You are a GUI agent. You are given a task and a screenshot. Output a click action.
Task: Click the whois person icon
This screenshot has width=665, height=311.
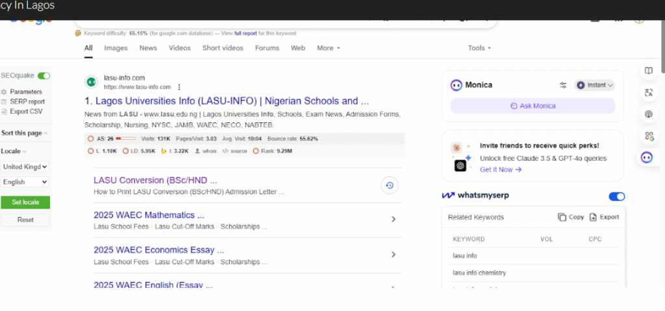coord(197,151)
